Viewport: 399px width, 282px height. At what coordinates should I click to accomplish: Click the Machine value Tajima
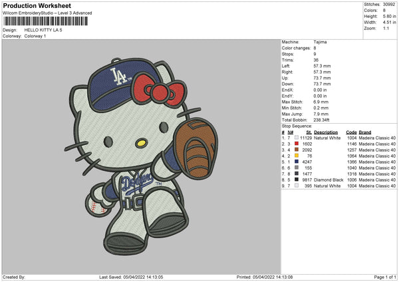320,42
